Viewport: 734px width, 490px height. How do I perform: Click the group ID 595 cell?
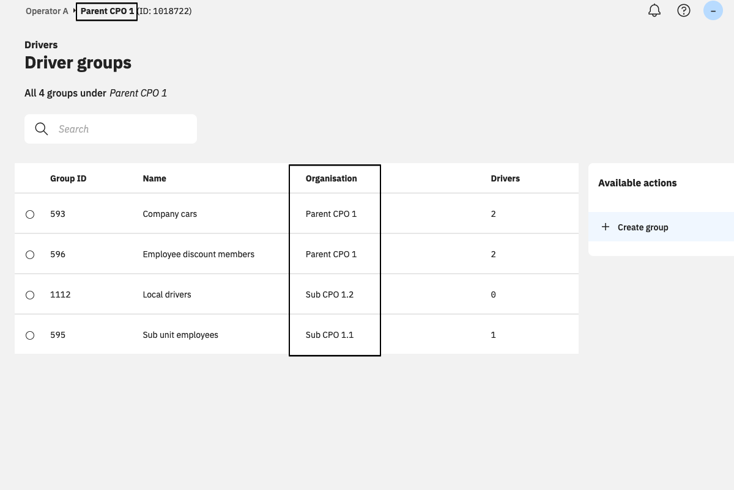(57, 335)
